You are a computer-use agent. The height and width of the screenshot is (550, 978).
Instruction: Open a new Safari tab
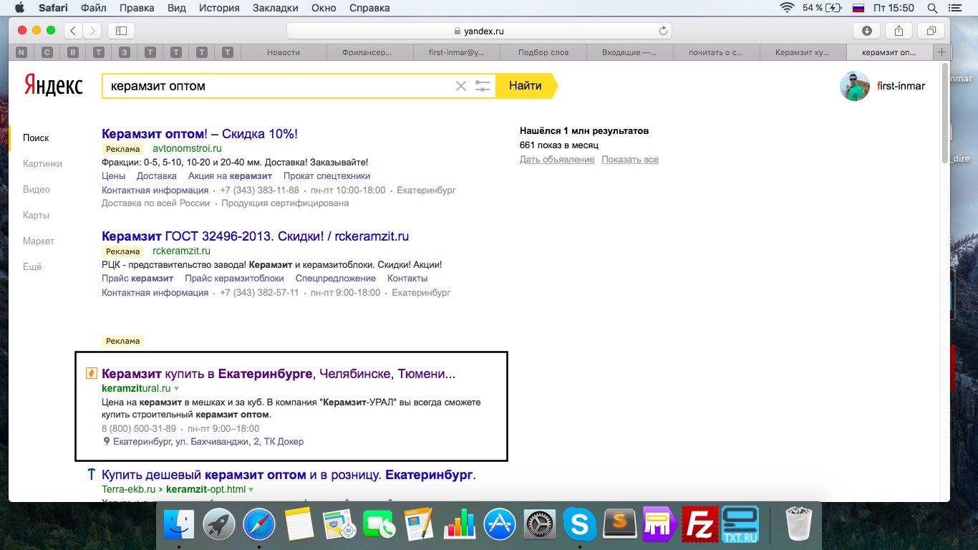point(941,52)
